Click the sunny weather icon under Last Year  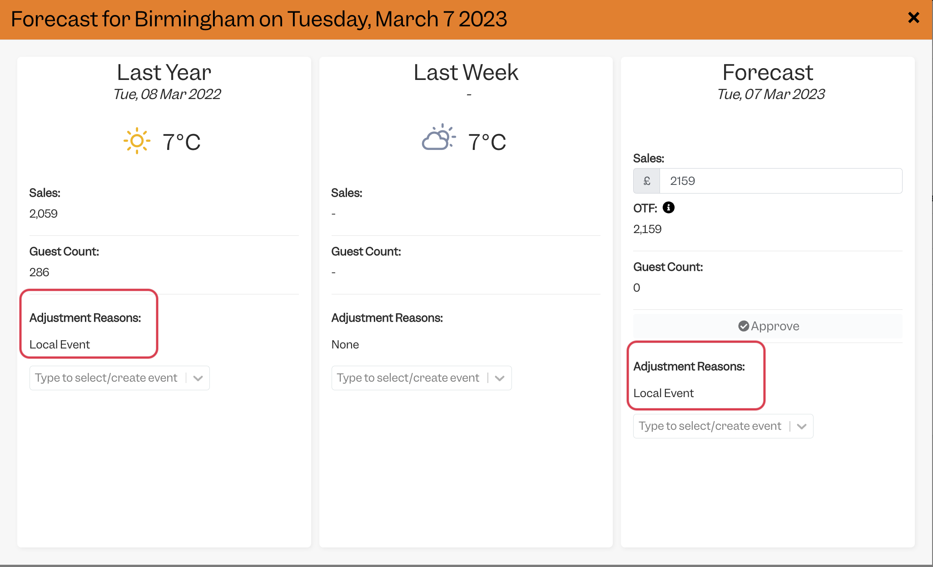pos(137,141)
